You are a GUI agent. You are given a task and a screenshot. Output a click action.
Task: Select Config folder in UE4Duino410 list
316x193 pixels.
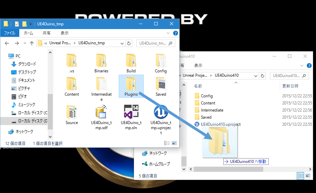tap(204, 96)
